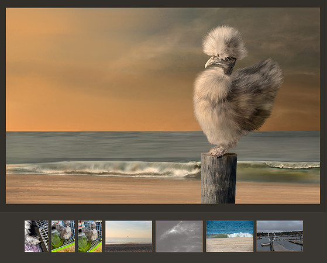Select the blue ocean wave thumbnail
This screenshot has width=327, height=263.
(230, 236)
